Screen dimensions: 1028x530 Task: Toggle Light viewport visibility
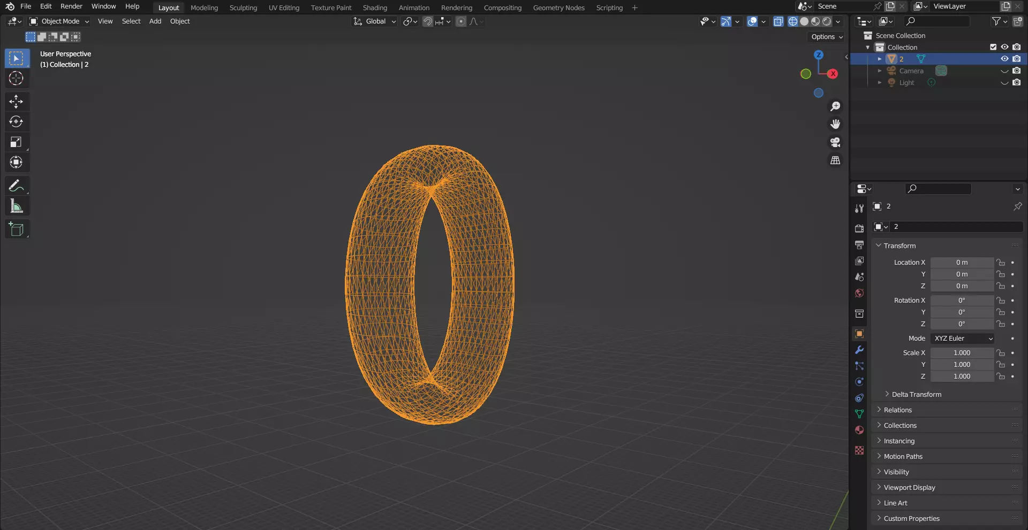coord(1004,82)
